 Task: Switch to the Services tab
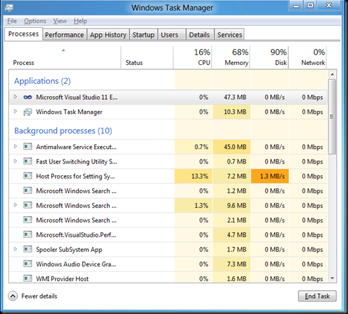tap(229, 34)
